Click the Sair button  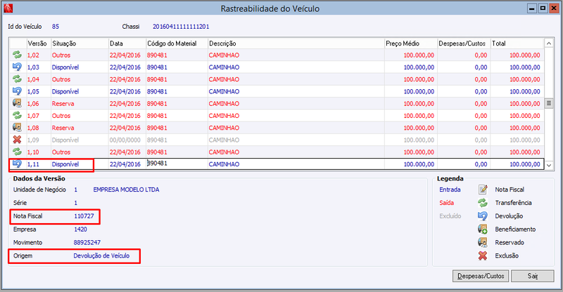coord(533,277)
